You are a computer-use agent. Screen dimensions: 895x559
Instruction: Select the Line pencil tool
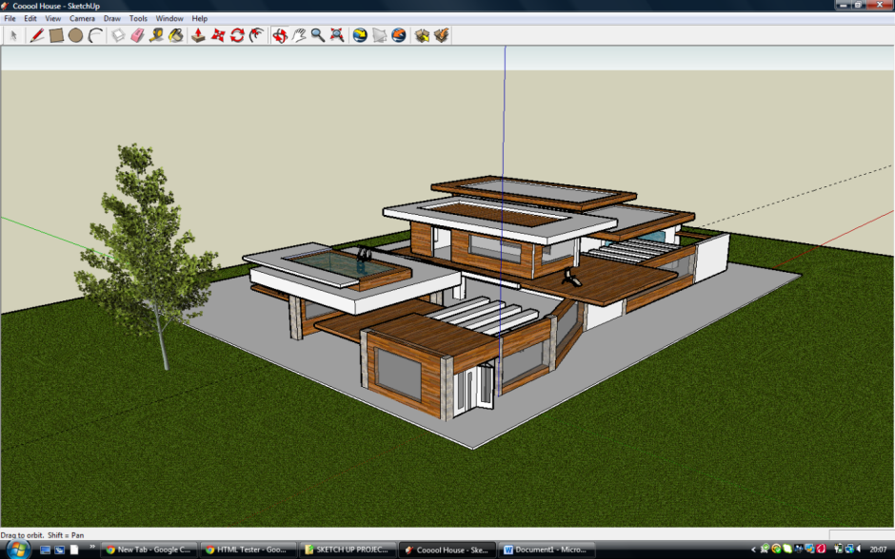(37, 35)
